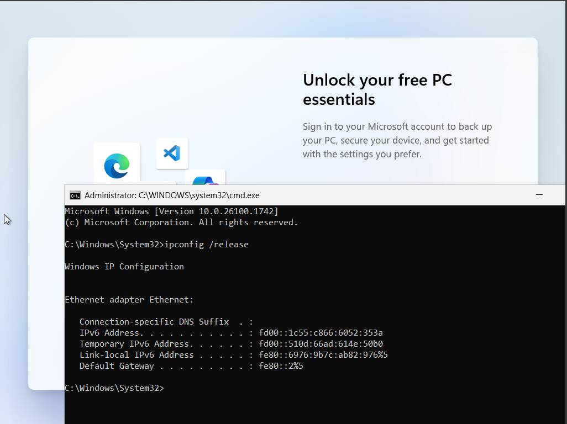Click the 'Unlock your free PC essentials' heading
Image resolution: width=567 pixels, height=424 pixels.
tap(377, 89)
